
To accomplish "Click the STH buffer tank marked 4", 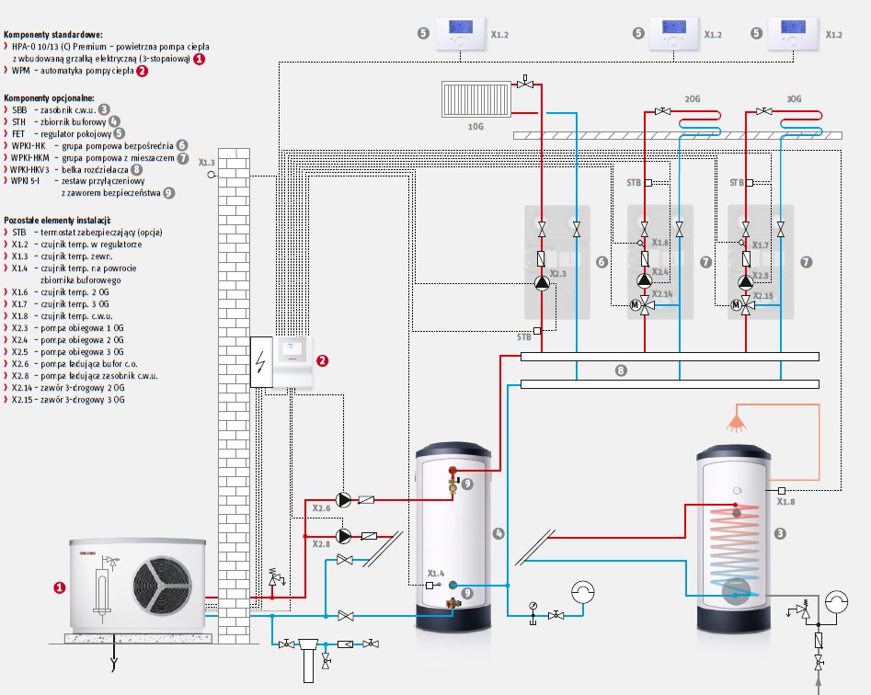I will [453, 538].
